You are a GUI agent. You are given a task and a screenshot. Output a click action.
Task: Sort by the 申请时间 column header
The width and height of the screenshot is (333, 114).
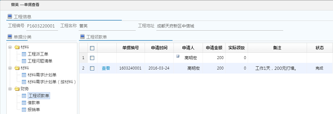[159, 48]
